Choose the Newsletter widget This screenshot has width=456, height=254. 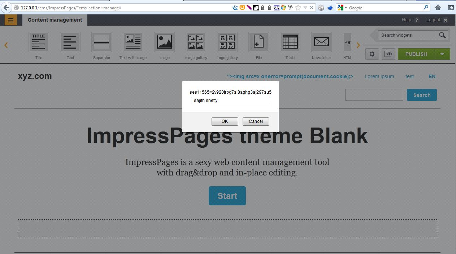321,42
